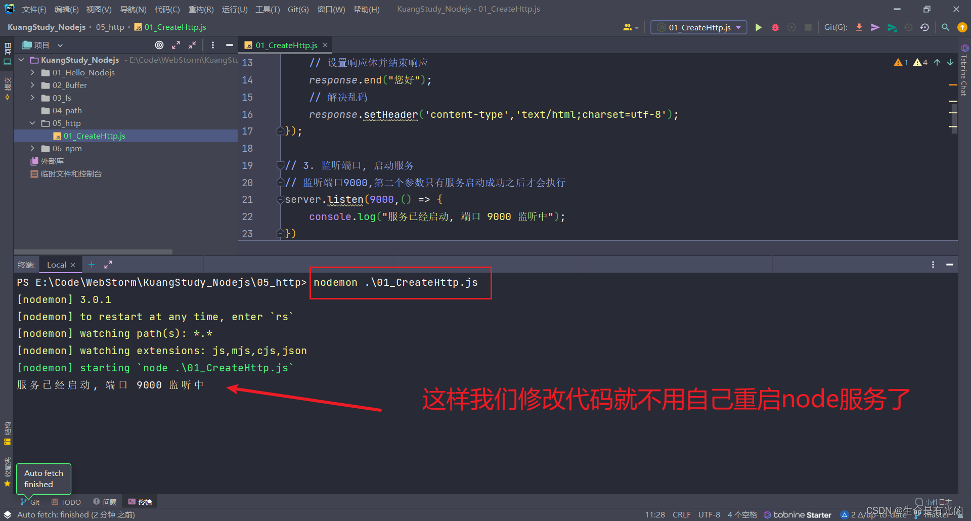Click the UTF-8 file encoding setting
Viewport: 971px width, 521px height.
(x=709, y=514)
